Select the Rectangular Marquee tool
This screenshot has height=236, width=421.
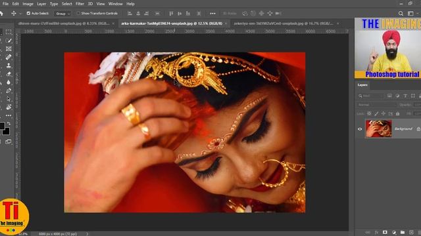[9, 32]
